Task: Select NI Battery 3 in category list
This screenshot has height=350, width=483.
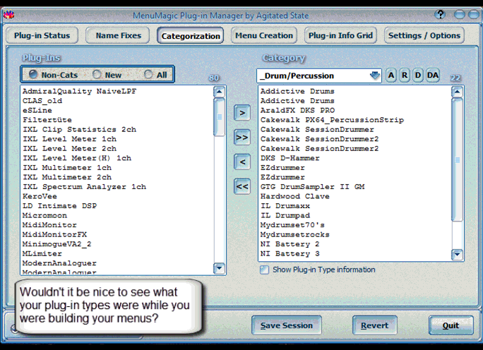Action: [x=290, y=253]
